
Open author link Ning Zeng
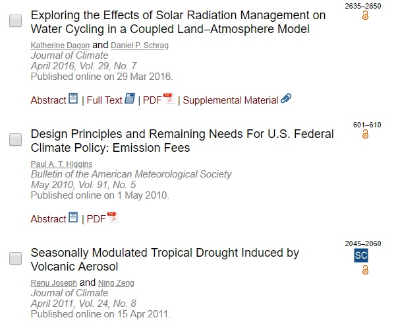pos(116,282)
